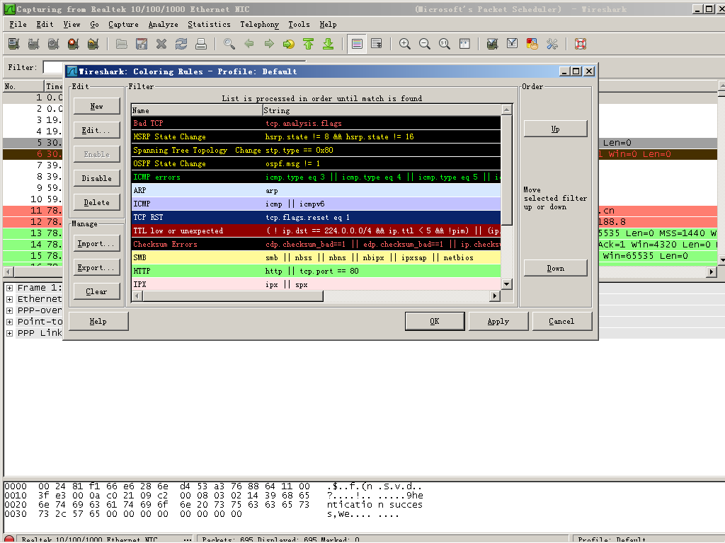Move selected filter Down in order
This screenshot has width=725, height=543.
(555, 268)
